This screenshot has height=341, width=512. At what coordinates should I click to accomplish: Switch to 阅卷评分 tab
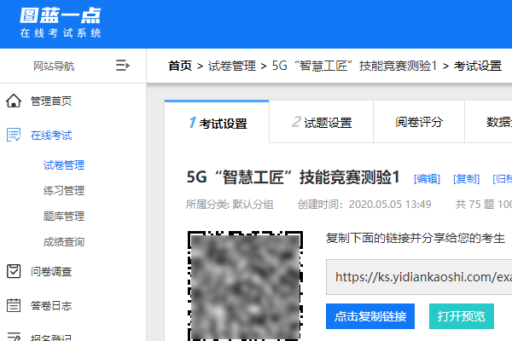pyautogui.click(x=419, y=122)
